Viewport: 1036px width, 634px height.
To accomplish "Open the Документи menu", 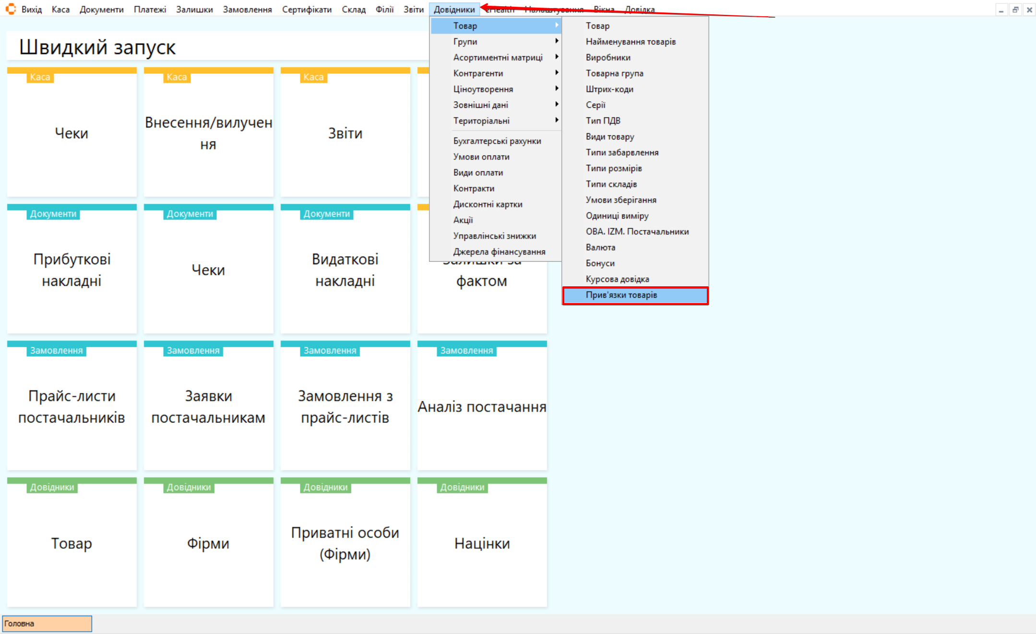I will pyautogui.click(x=101, y=9).
